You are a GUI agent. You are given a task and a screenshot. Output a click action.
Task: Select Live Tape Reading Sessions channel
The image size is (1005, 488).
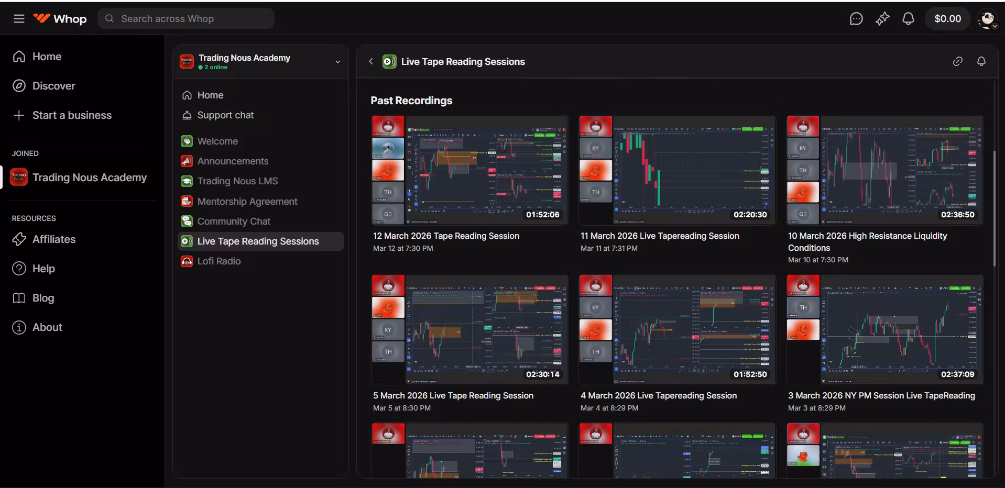click(260, 241)
